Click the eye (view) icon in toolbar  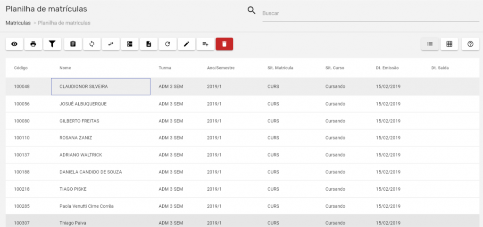(x=15, y=44)
